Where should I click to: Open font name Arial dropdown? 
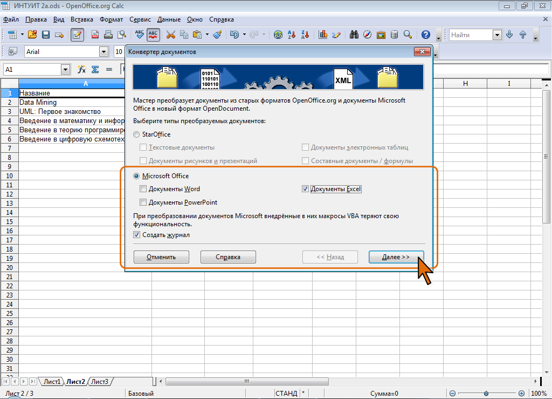(103, 52)
